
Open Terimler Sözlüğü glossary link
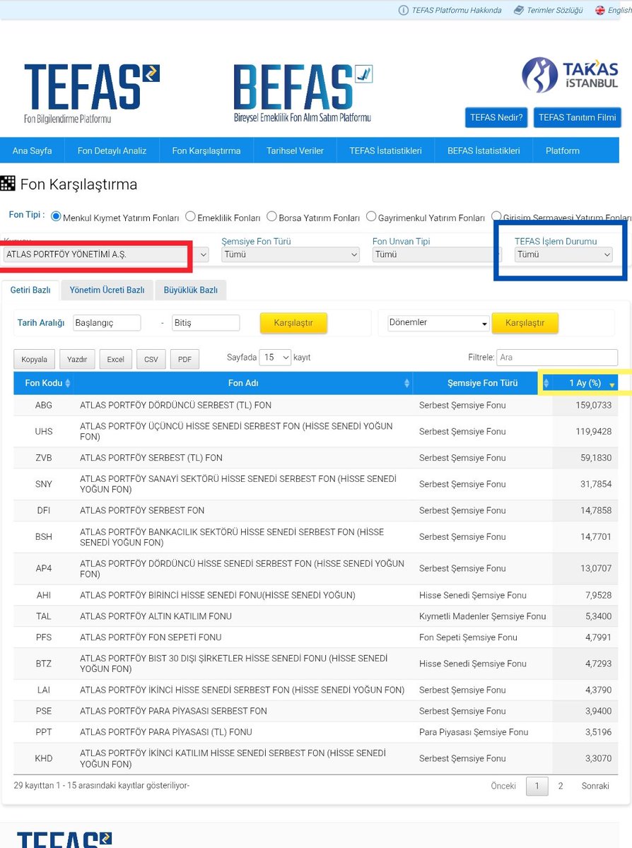549,10
